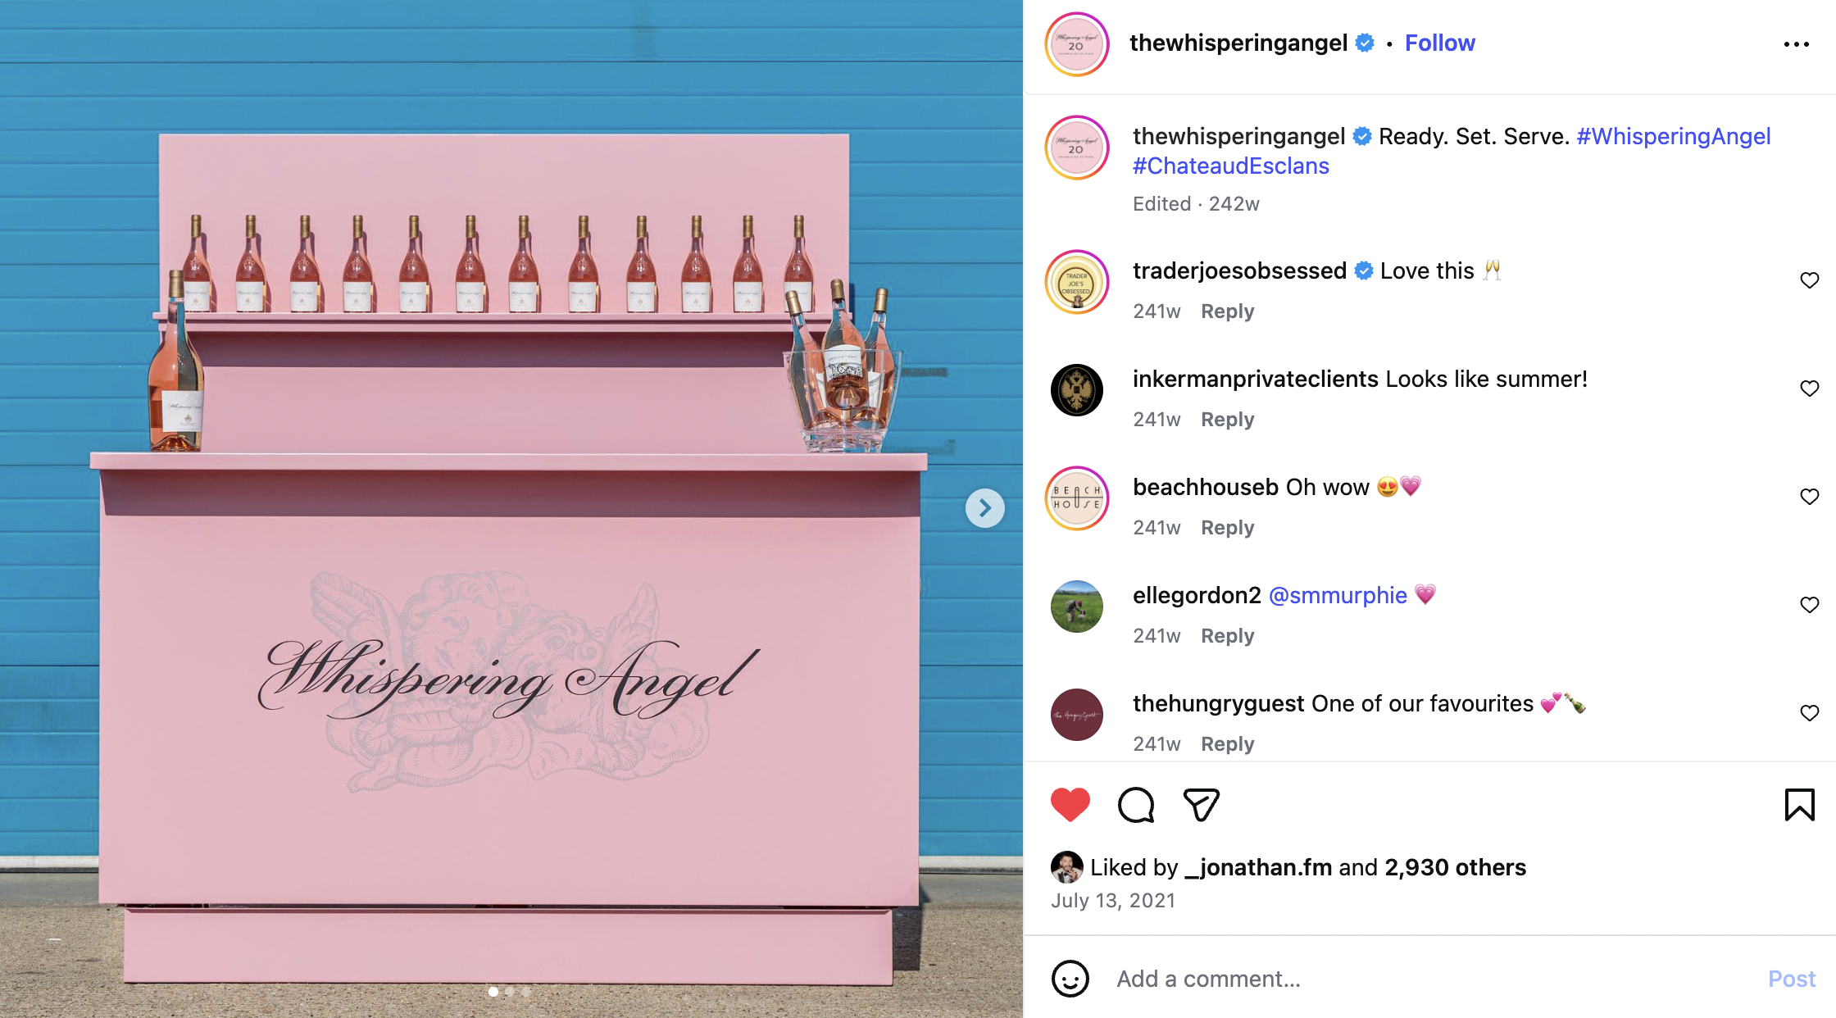
Task: Like the inkermanprivateclients comment heart
Action: [x=1810, y=389]
